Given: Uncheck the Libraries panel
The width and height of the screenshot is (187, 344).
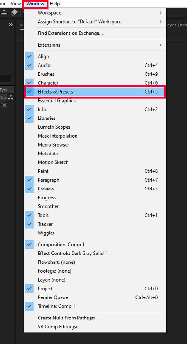Looking at the screenshot, I should tap(29, 118).
